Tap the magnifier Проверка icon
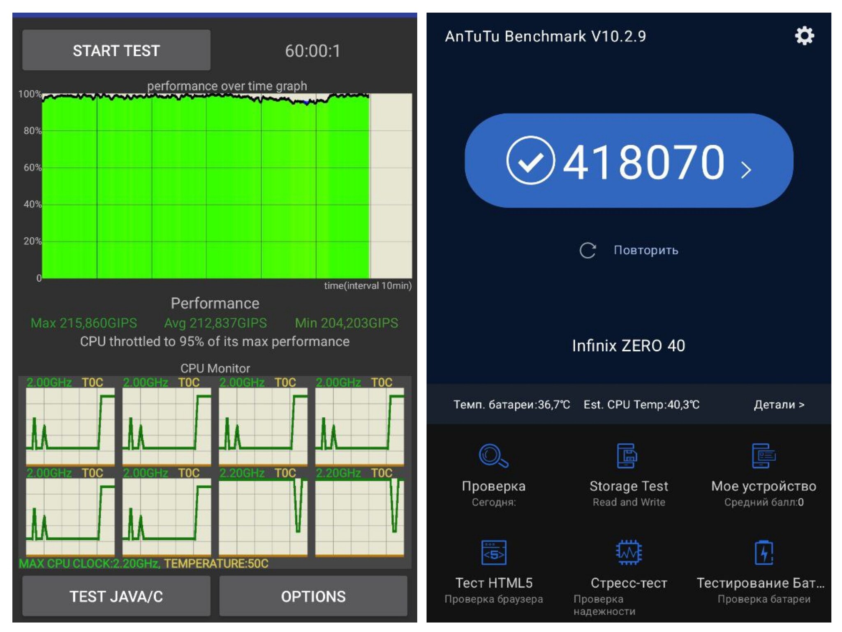The height and width of the screenshot is (632, 842). click(493, 455)
